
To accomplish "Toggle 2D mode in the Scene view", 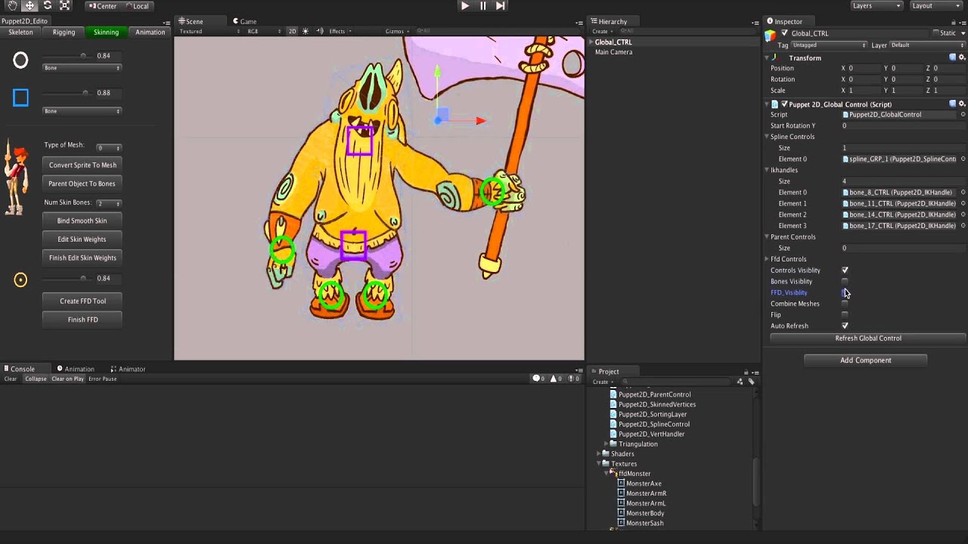I will 292,32.
